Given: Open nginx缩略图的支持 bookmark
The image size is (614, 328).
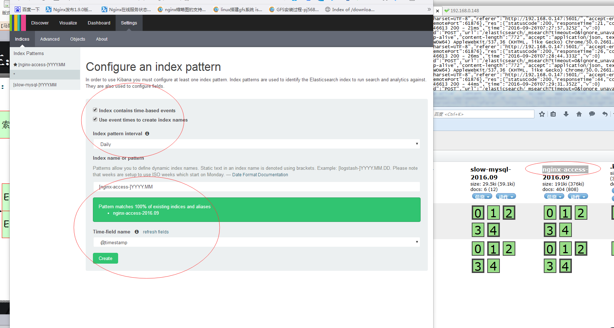Looking at the screenshot, I should click(182, 10).
